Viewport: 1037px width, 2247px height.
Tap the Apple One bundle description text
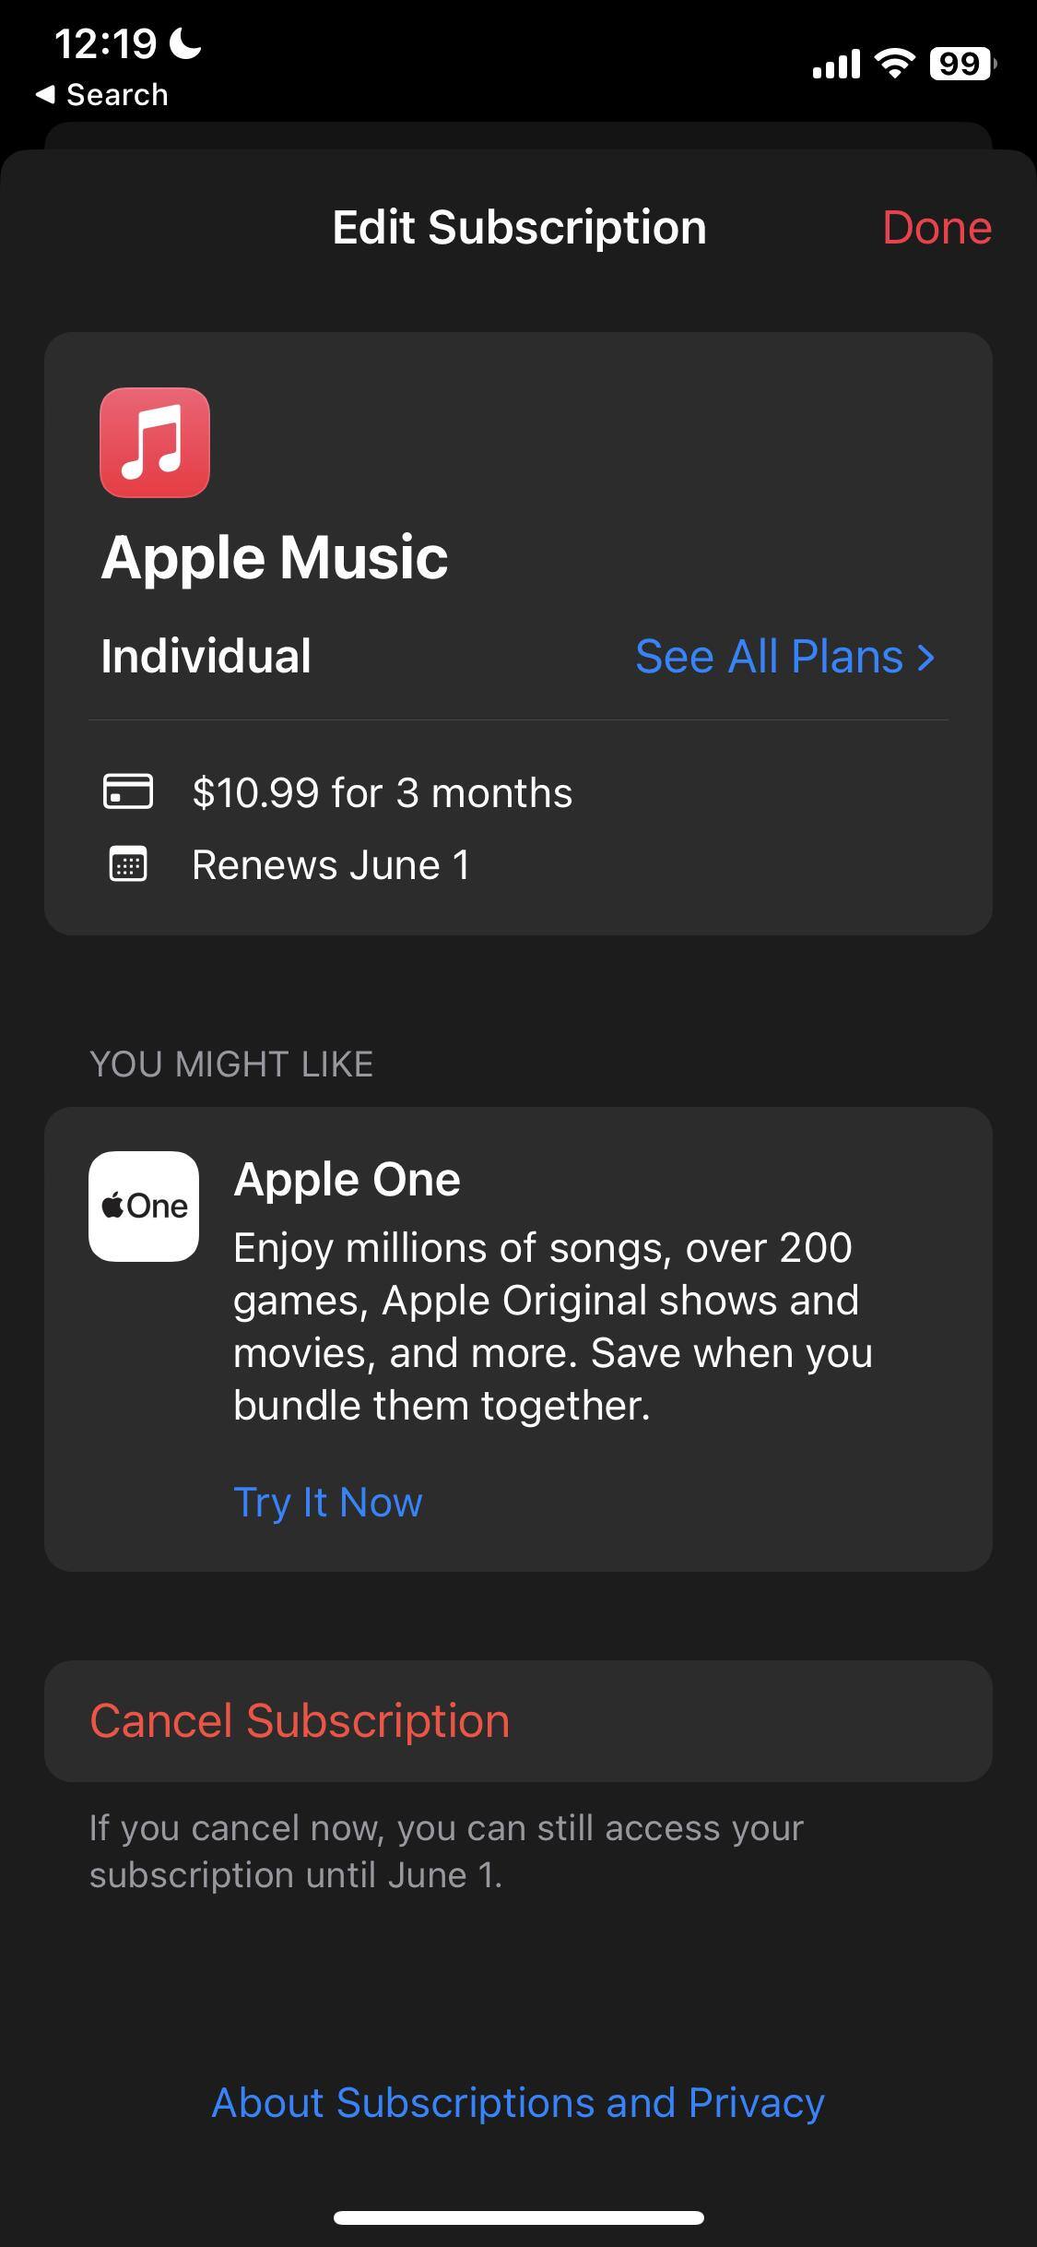[553, 1326]
